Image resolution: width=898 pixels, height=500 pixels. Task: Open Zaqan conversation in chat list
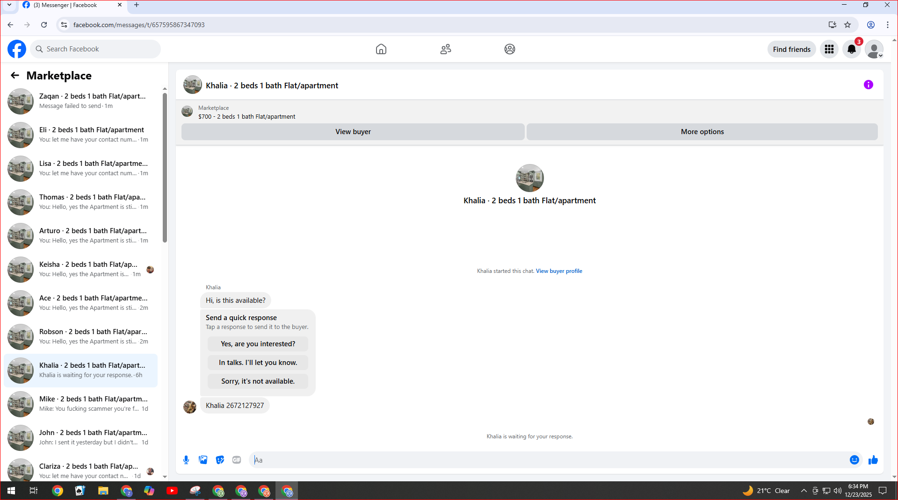pos(81,101)
